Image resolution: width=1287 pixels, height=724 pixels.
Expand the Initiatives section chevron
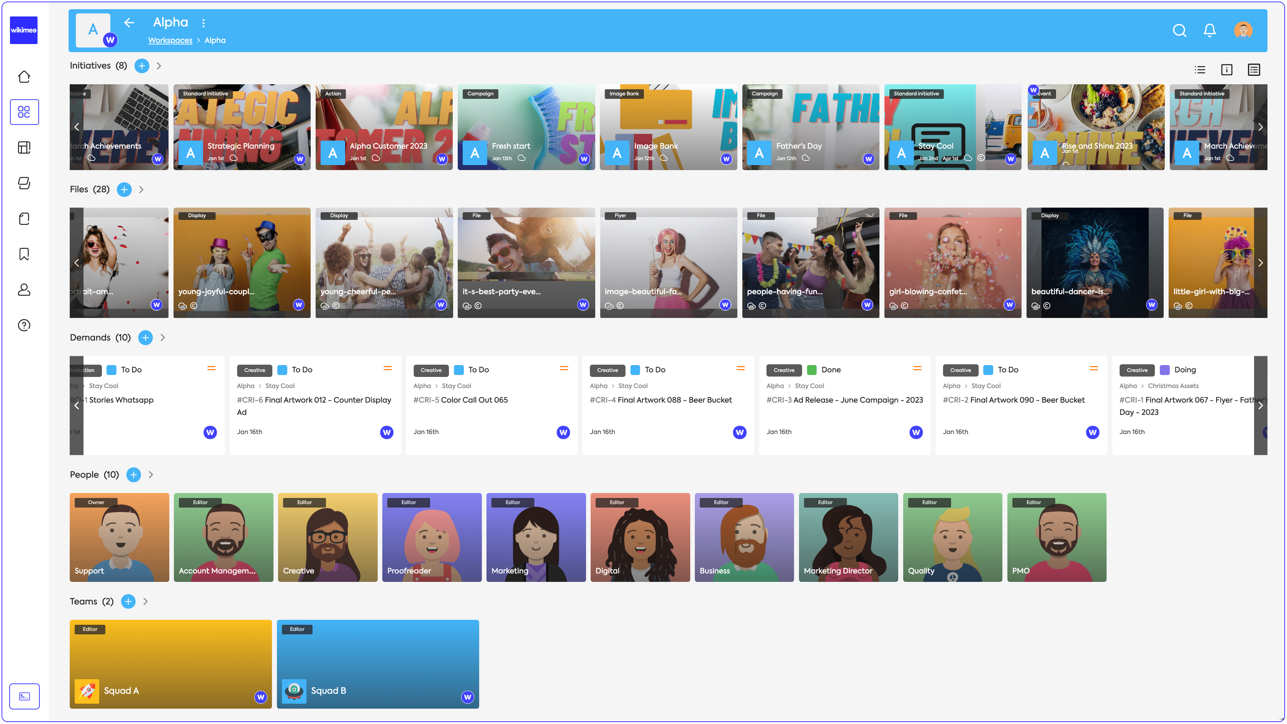159,66
